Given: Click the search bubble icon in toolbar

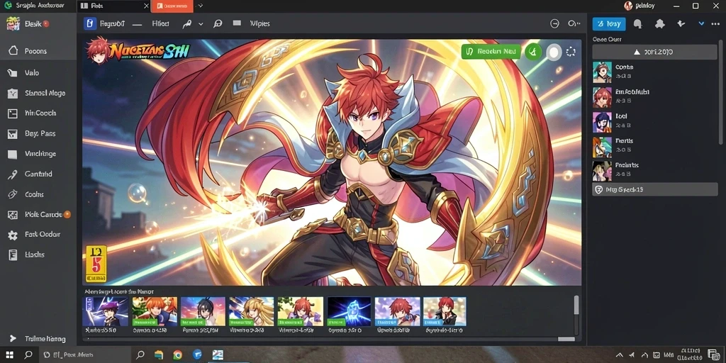Looking at the screenshot, I should point(218,24).
